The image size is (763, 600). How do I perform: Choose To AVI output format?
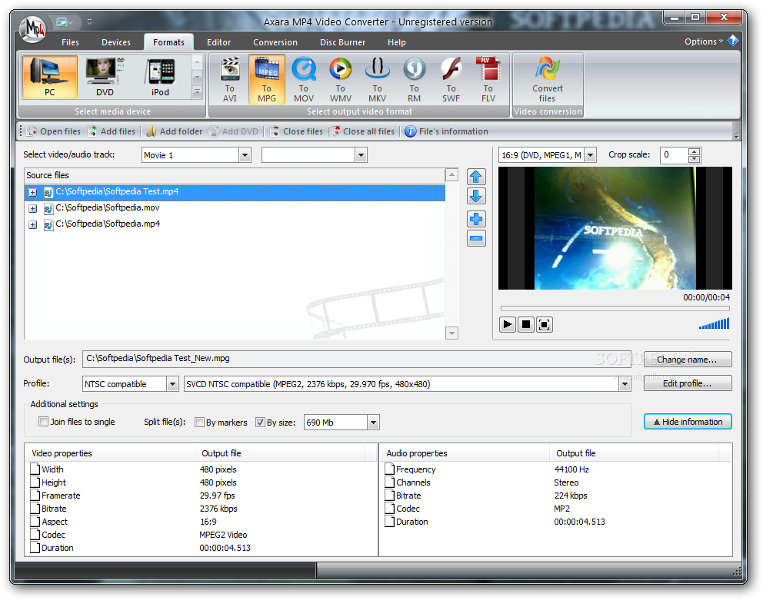[x=230, y=80]
